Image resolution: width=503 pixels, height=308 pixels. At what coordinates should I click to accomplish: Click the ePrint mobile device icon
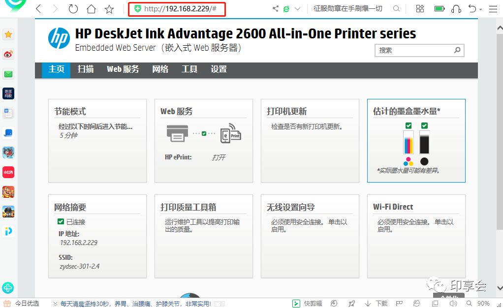click(x=231, y=133)
